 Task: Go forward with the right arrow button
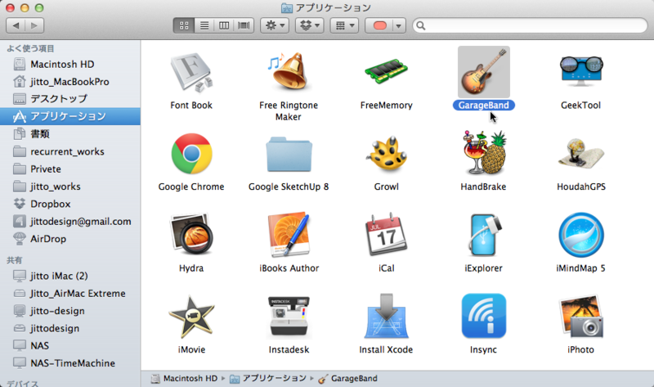34,25
